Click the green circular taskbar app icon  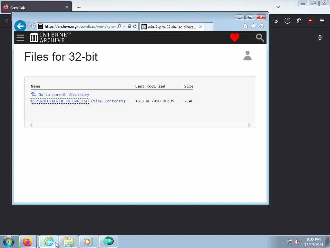pos(108,242)
